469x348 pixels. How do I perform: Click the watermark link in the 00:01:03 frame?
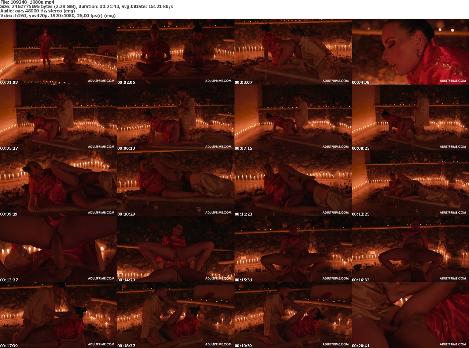[101, 81]
